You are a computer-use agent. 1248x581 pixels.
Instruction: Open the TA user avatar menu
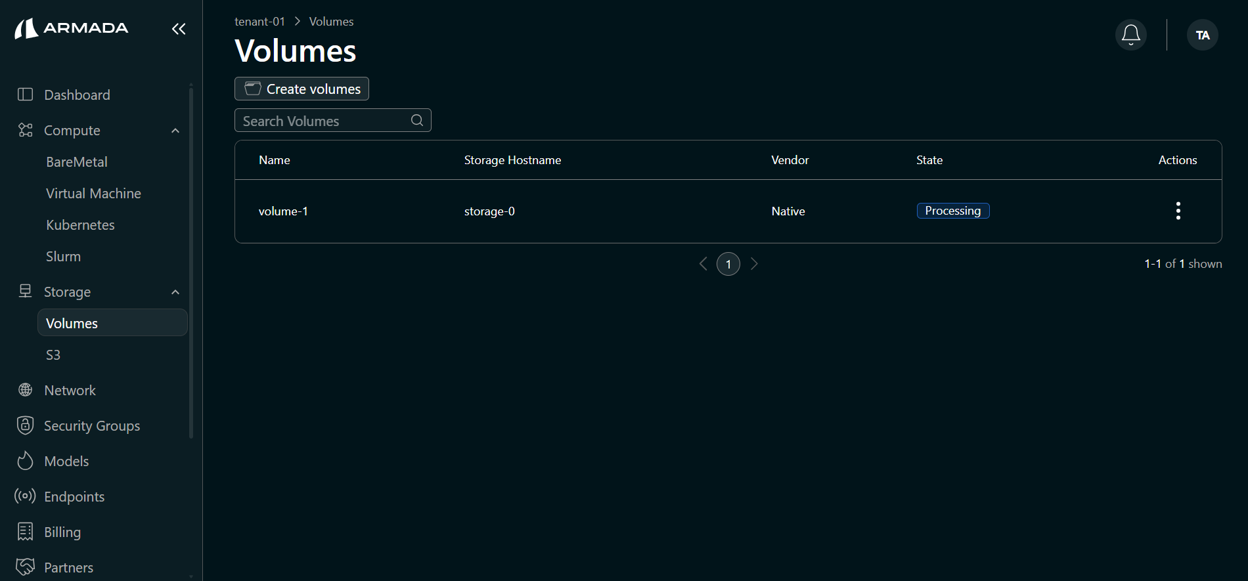coord(1203,35)
